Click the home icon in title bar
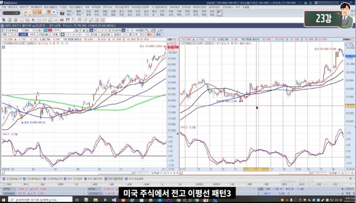Screen dimensions: 356x203 point(306,3)
